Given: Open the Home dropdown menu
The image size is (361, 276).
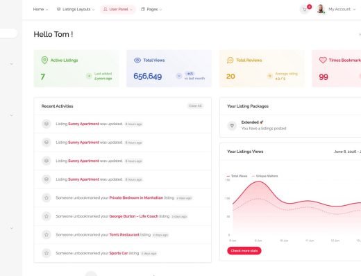Looking at the screenshot, I should click(x=40, y=9).
